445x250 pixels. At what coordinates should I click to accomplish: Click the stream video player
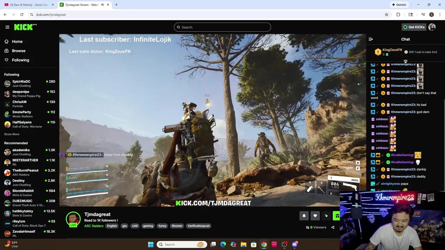[x=212, y=120]
